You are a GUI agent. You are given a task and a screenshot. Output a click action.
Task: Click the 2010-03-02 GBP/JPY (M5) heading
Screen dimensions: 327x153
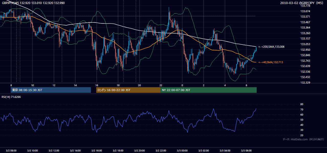click(x=302, y=3)
